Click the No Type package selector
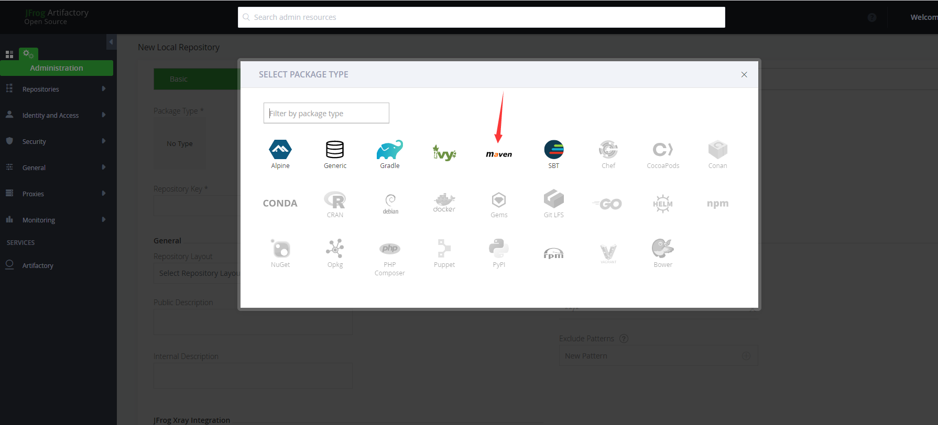The image size is (938, 425). pyautogui.click(x=180, y=144)
